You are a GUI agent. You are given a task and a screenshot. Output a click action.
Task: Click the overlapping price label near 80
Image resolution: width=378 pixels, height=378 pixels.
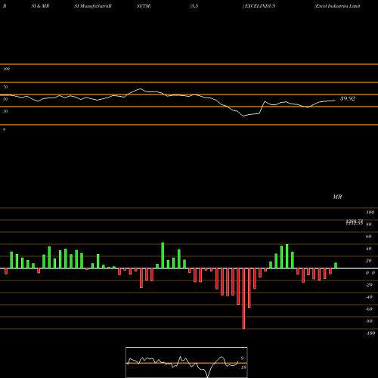tap(355, 222)
